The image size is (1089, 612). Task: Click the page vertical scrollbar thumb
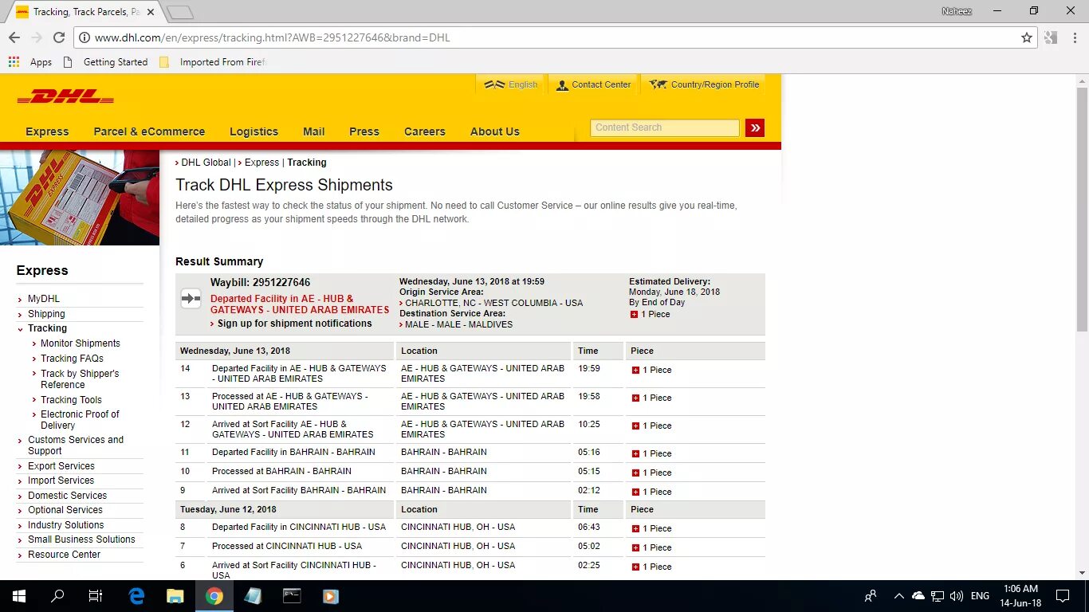tap(1082, 210)
